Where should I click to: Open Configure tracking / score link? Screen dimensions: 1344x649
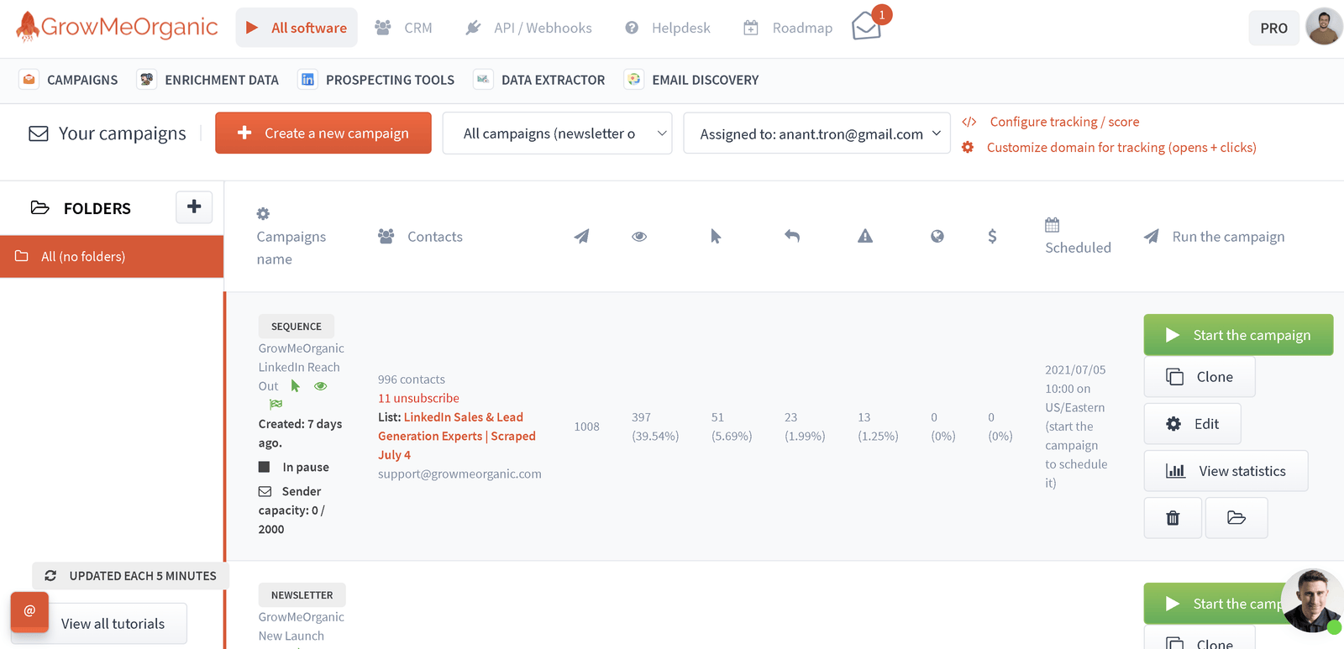pos(1063,122)
